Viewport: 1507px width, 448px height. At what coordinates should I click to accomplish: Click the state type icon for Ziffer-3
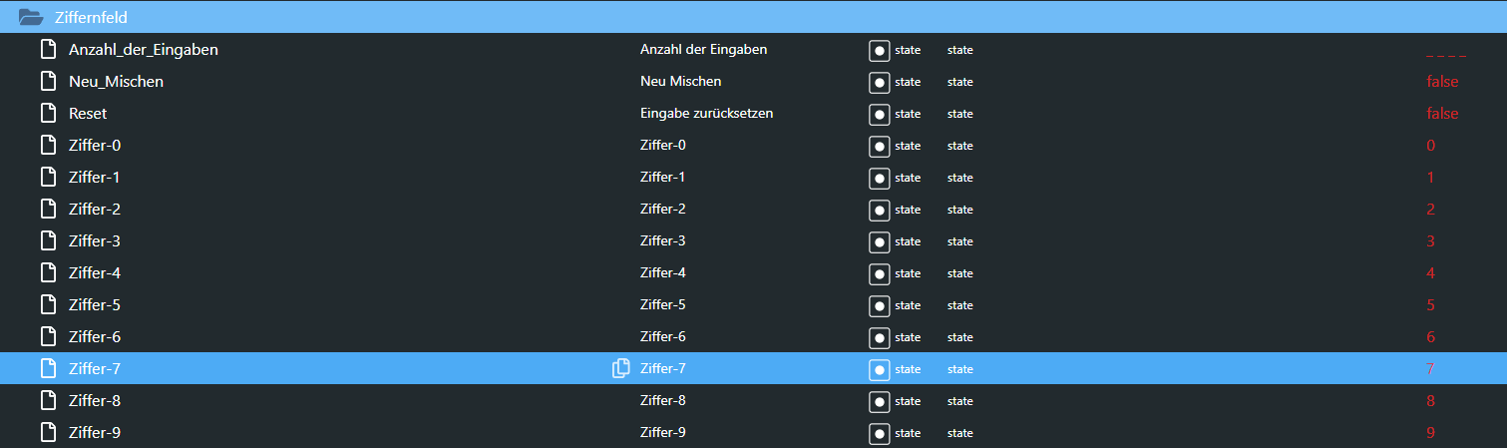[879, 241]
